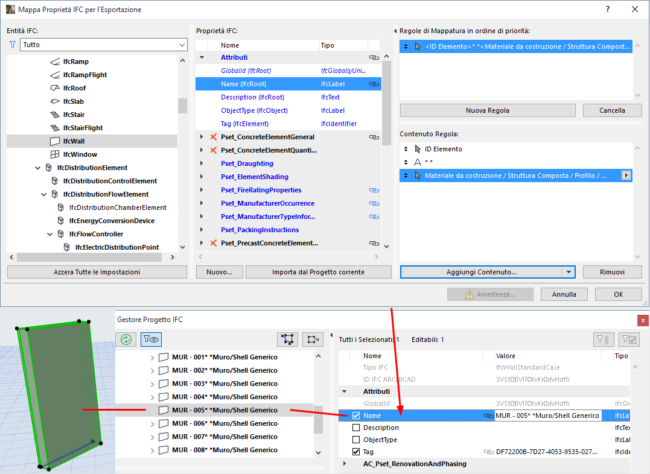Screen dimensions: 650x474
Task: Click the Name value field MUR - 005*
Action: pos(547,416)
